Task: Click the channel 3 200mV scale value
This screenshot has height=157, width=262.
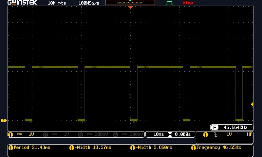Action: pyautogui.click(x=101, y=134)
